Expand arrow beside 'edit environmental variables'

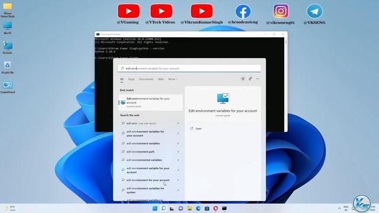click(x=178, y=160)
